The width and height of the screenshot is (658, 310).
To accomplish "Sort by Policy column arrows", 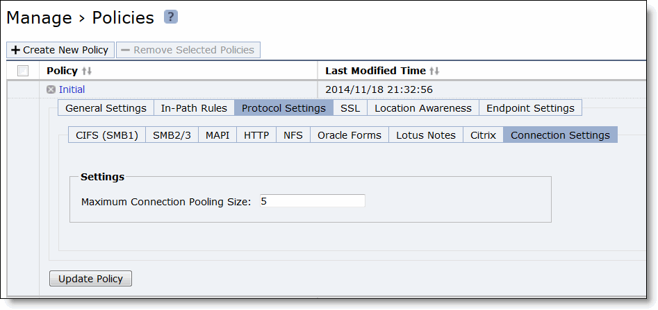I will [87, 71].
